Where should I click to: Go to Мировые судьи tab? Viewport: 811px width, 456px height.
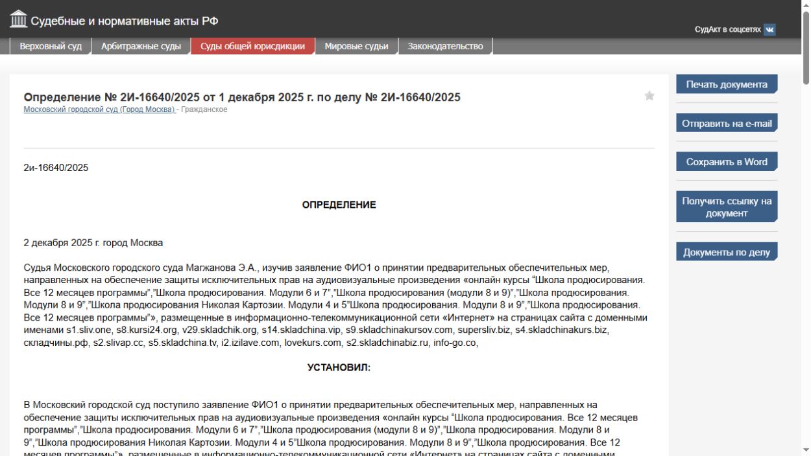(356, 46)
